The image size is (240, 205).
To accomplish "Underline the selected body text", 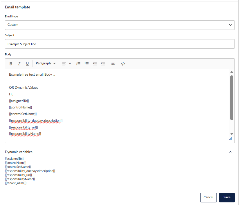I will point(27,64).
